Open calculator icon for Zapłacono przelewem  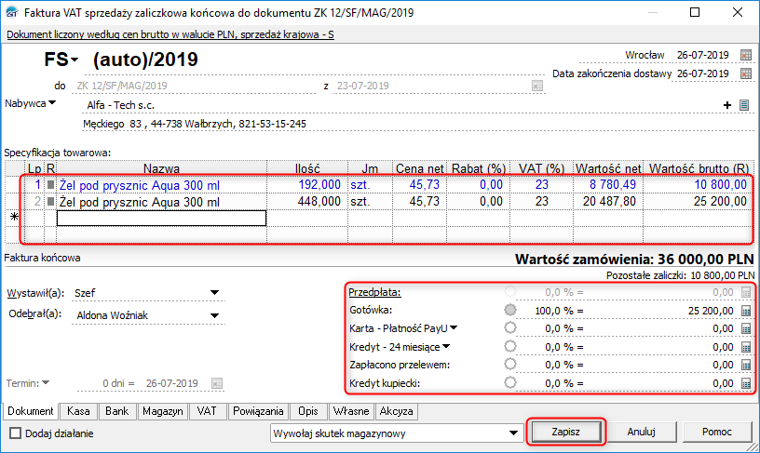tap(745, 365)
